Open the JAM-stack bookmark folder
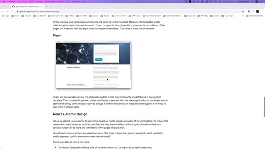Image resolution: width=265 pixels, height=149 pixels. point(135,16)
